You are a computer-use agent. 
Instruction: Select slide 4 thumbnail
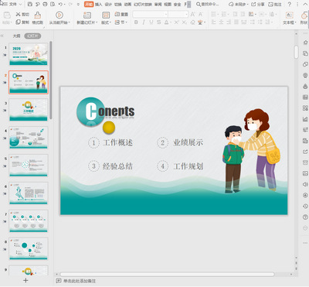(29, 138)
